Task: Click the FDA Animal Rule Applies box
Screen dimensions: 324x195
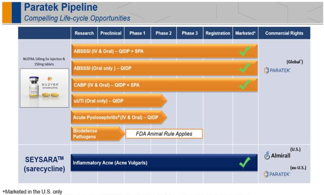Action: pyautogui.click(x=164, y=134)
